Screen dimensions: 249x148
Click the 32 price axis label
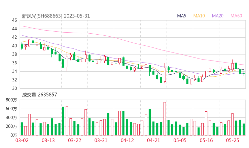tap(14, 80)
